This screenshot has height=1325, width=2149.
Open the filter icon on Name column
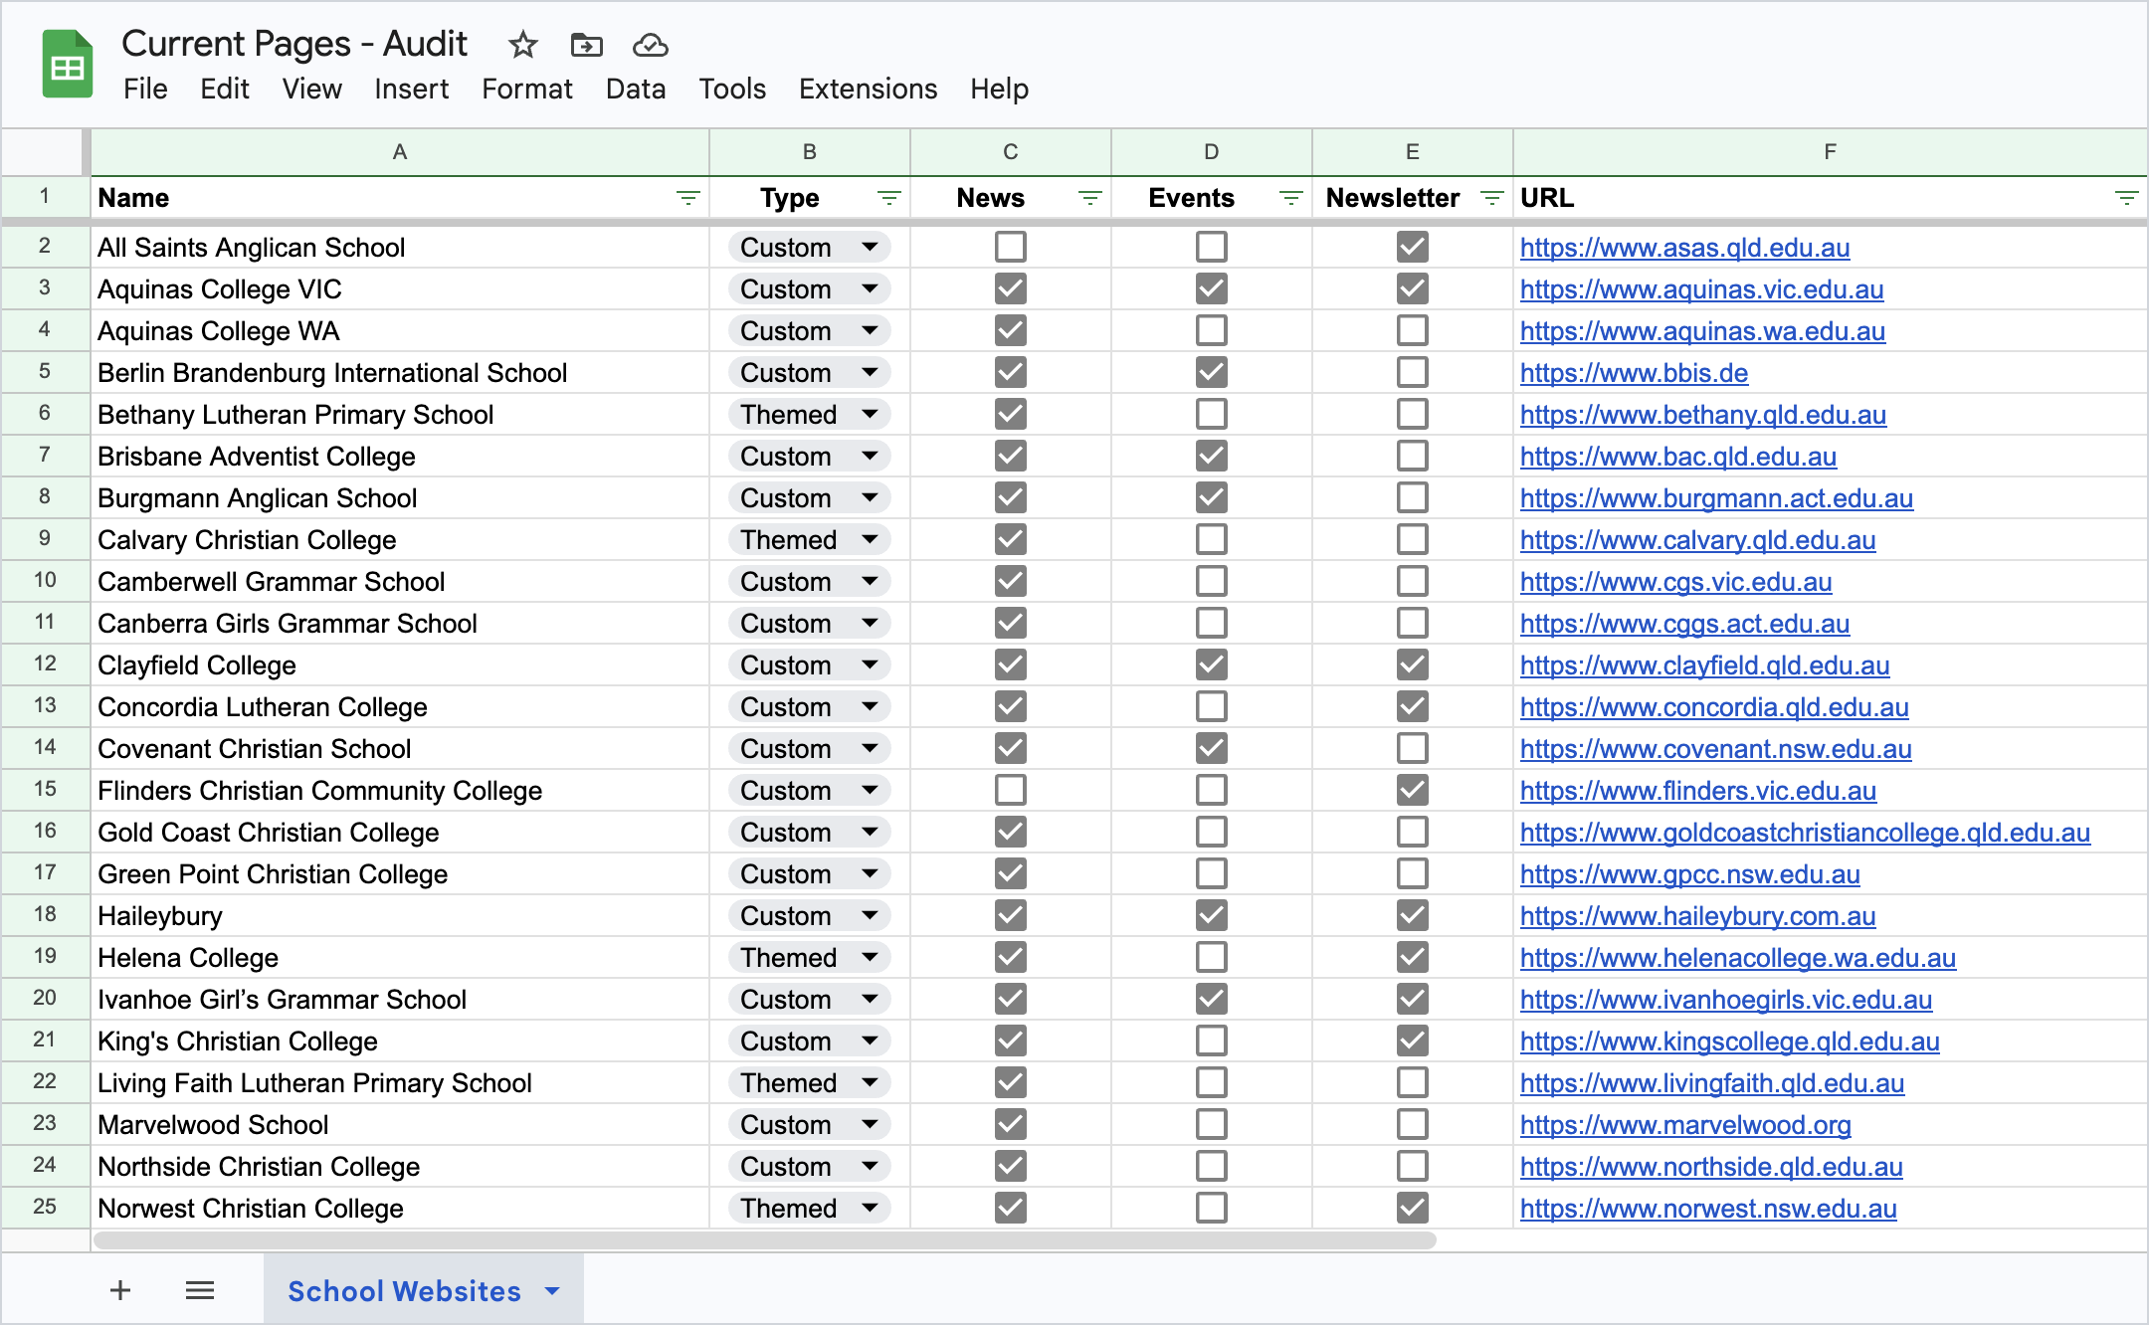687,198
